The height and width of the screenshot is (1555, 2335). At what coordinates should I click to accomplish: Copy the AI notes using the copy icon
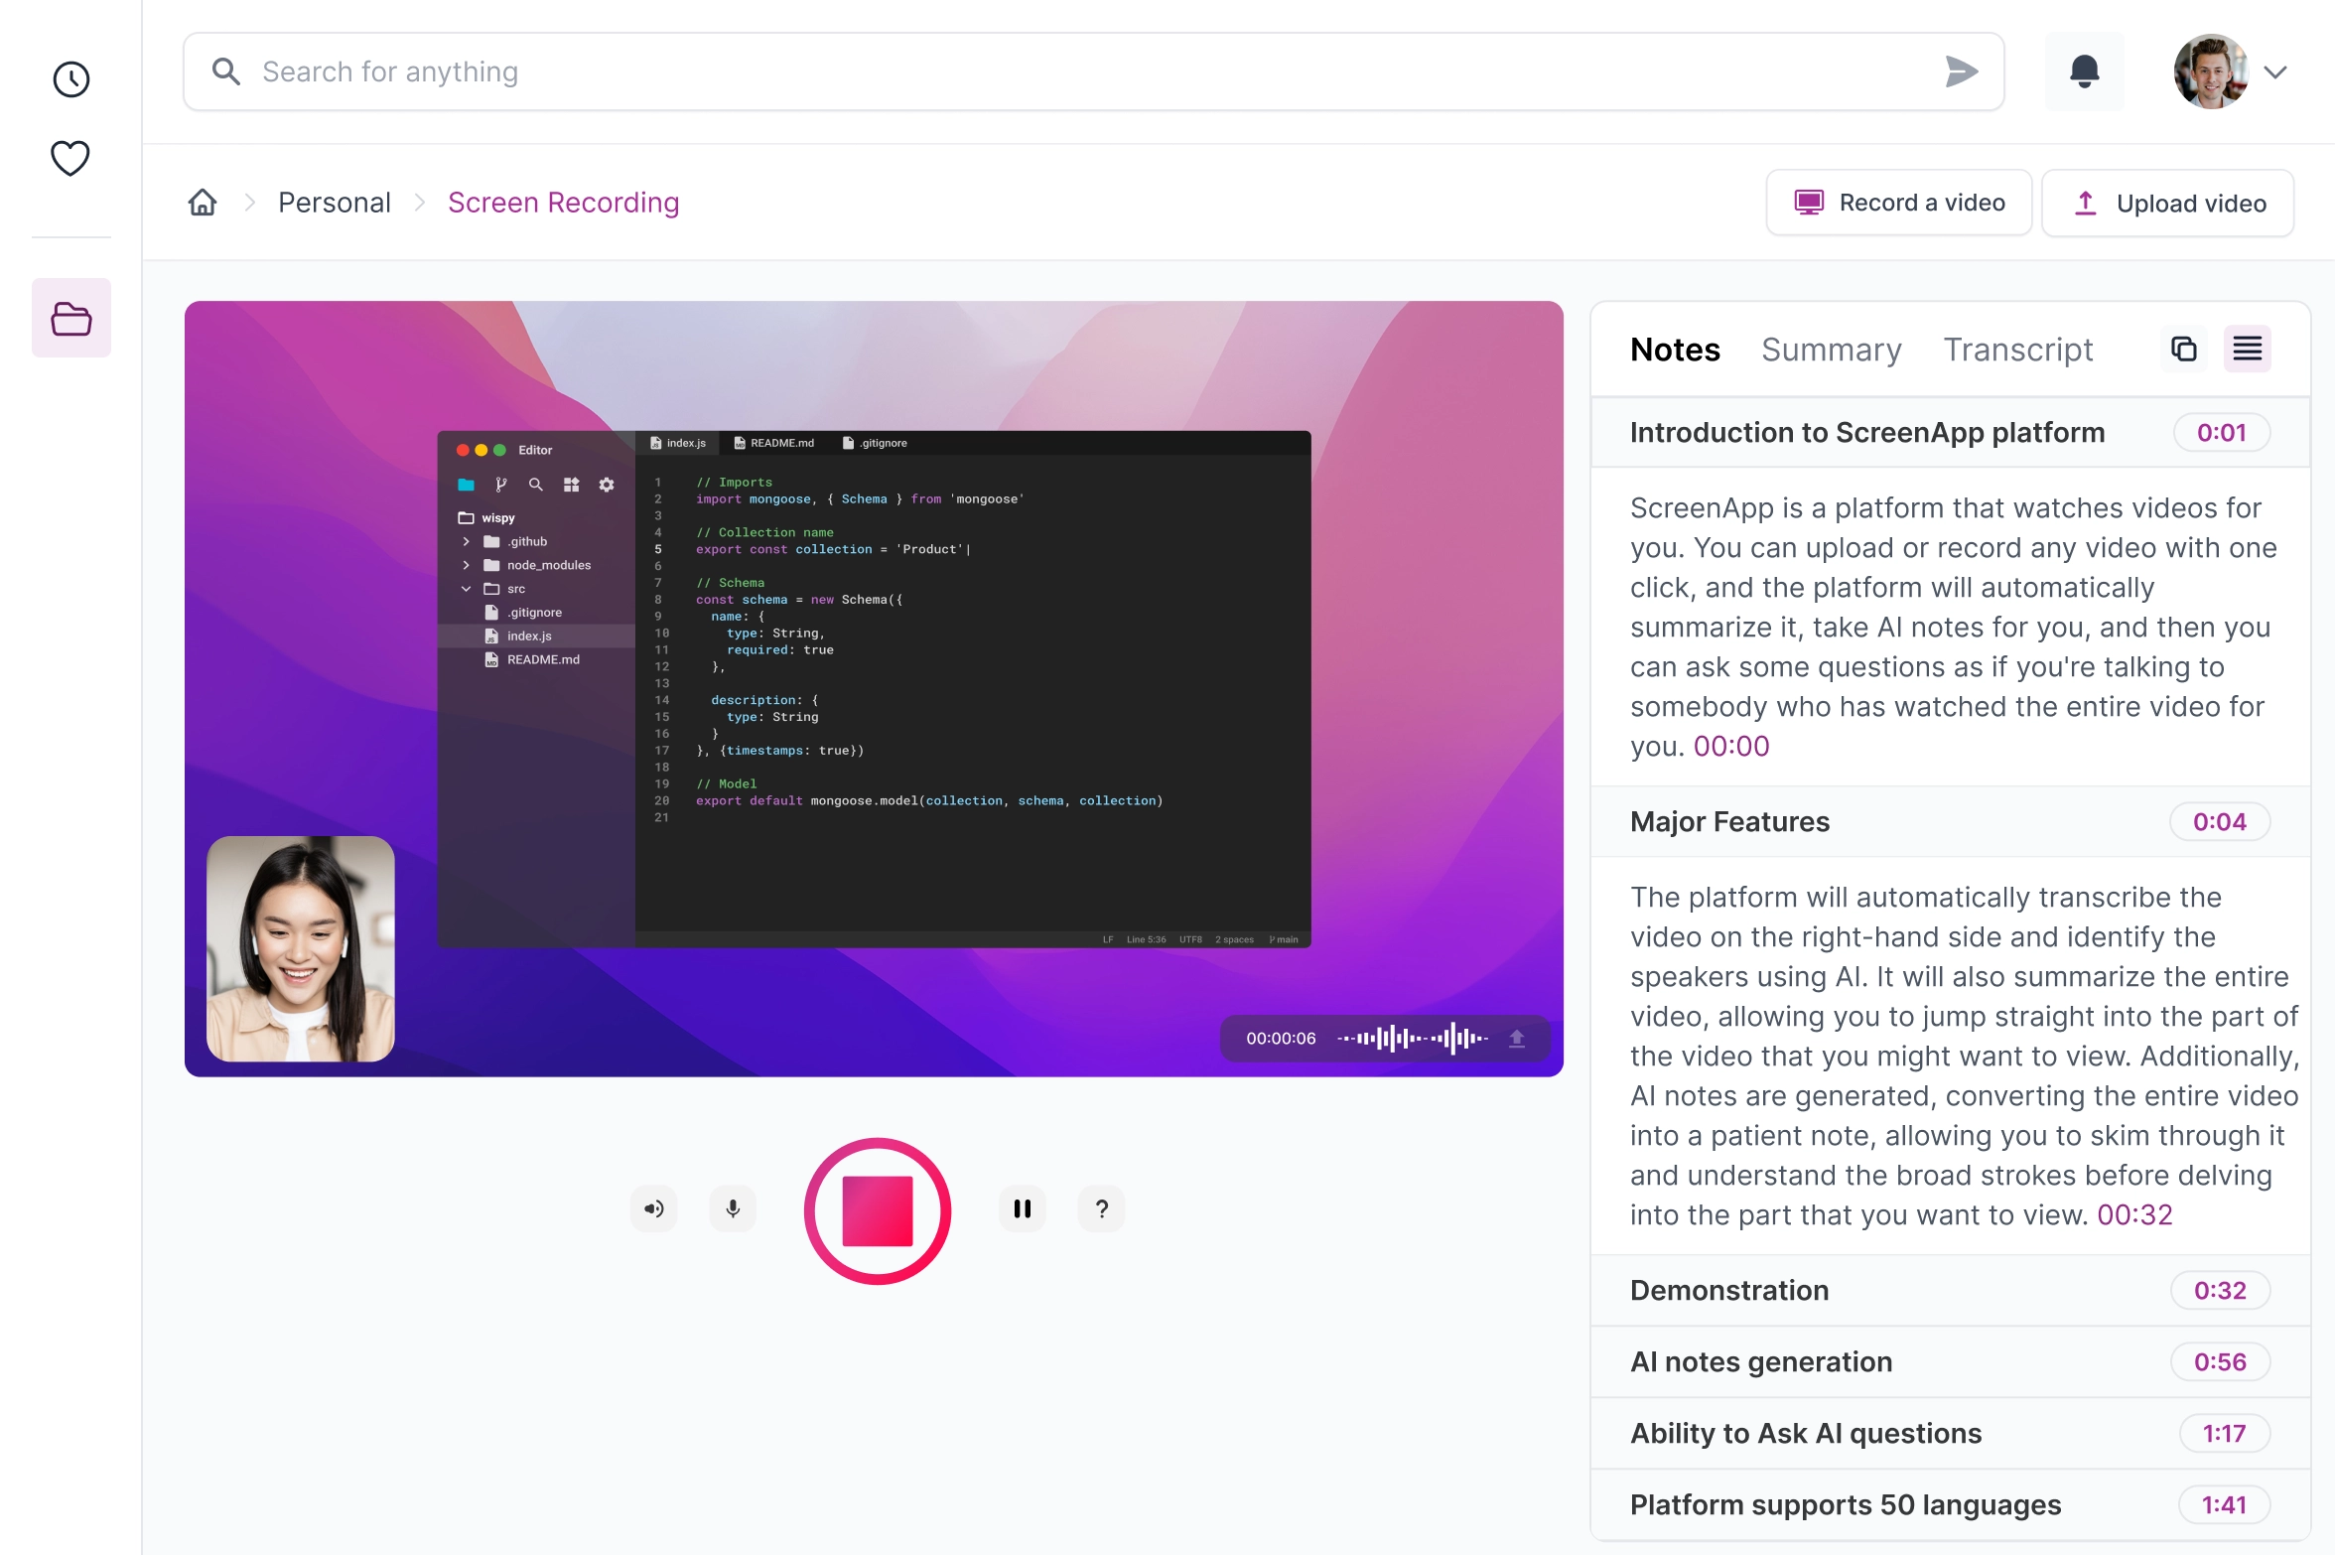2183,349
